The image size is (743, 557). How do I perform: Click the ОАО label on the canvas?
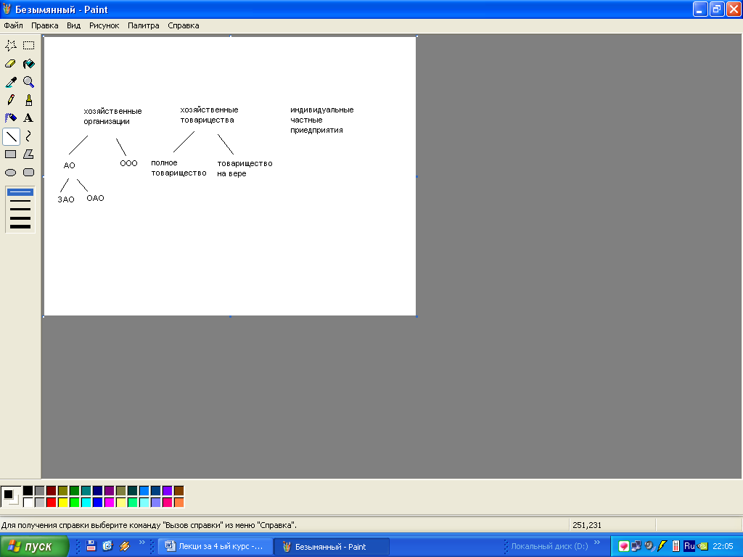tap(95, 198)
